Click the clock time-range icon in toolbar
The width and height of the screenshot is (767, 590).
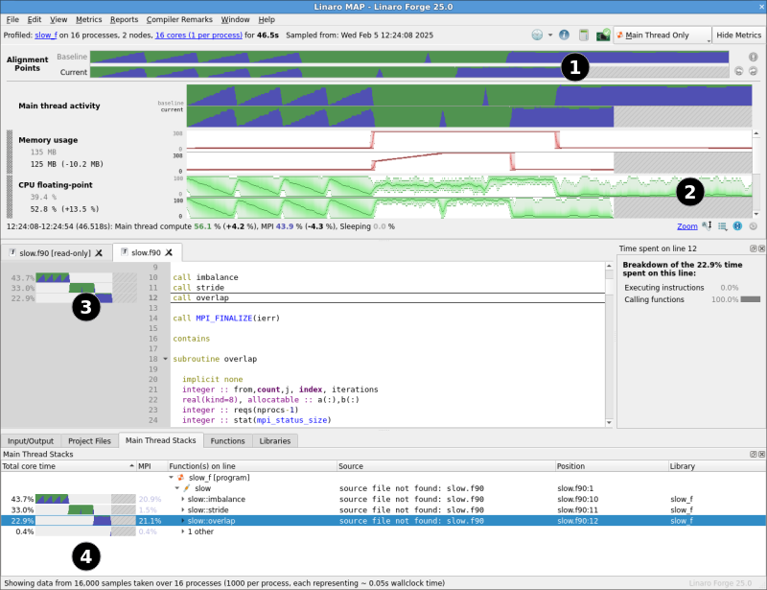tap(537, 35)
